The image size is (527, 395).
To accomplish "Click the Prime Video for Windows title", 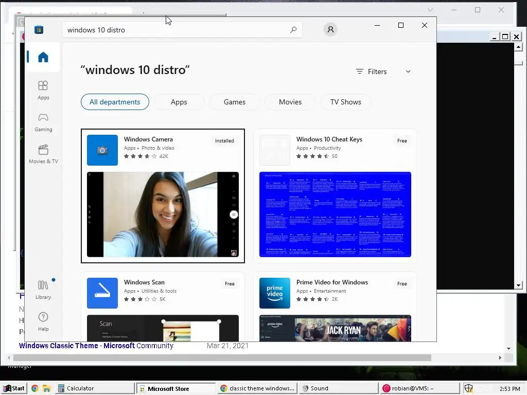I will tap(332, 282).
